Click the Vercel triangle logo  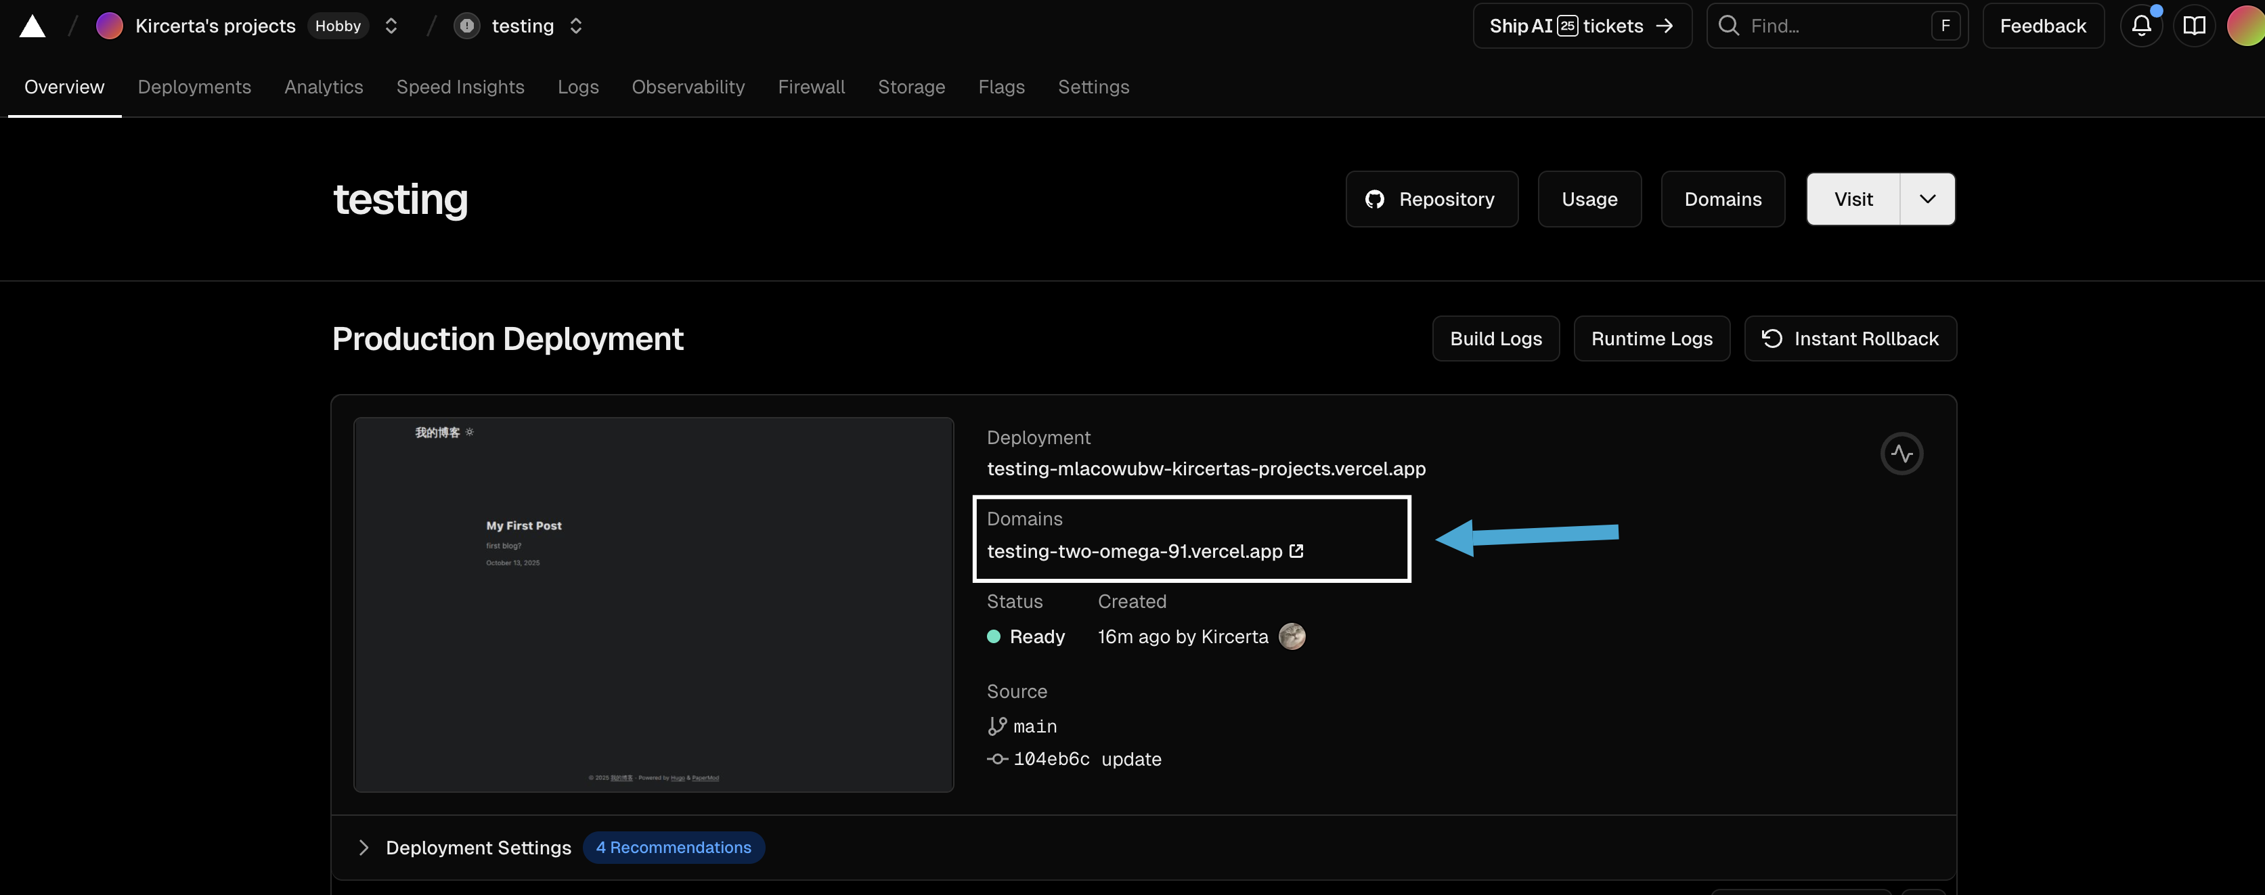tap(32, 26)
